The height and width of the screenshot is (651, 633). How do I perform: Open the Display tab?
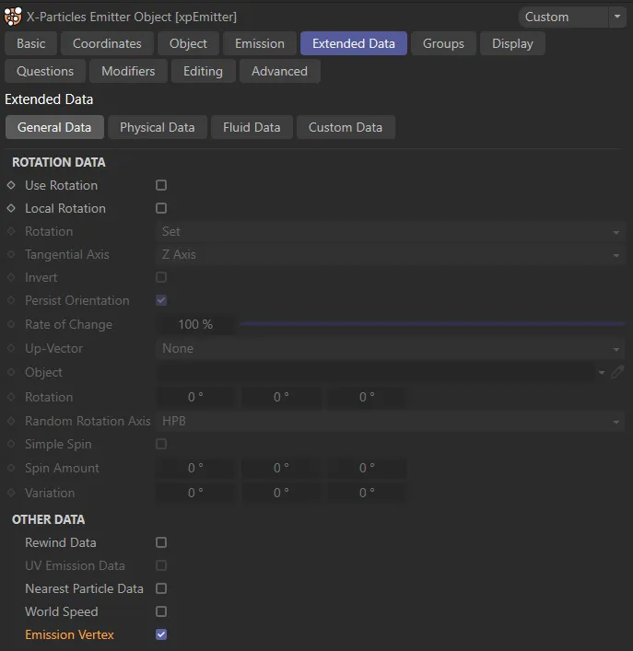pos(512,43)
